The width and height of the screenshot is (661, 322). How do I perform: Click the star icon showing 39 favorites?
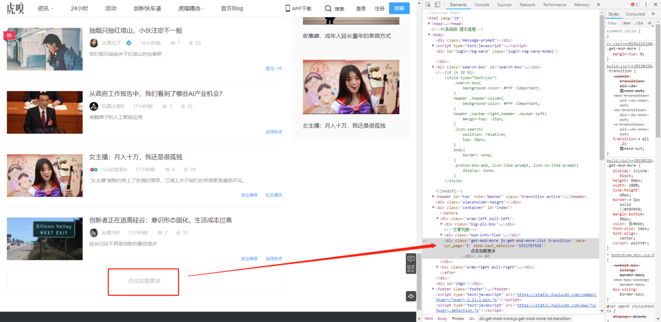(186, 170)
